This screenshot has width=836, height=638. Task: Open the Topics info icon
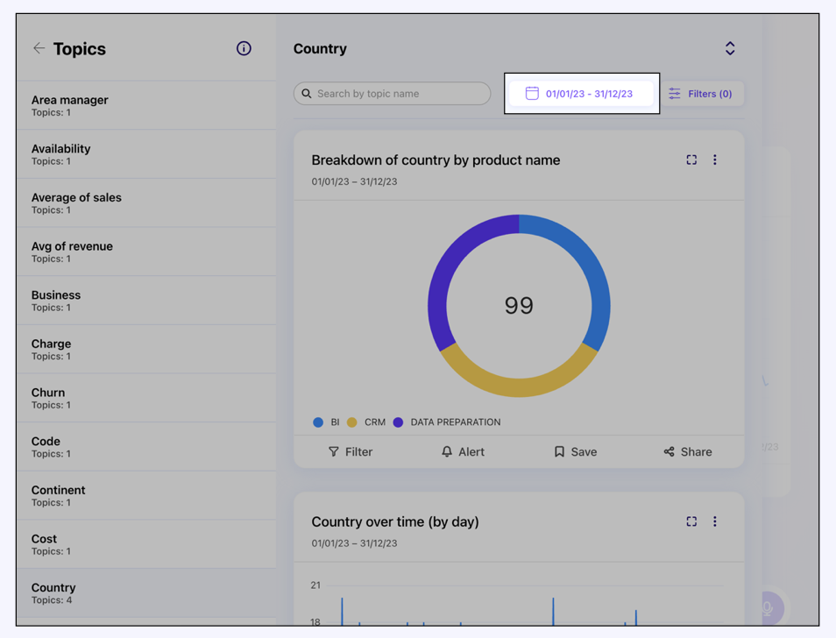[x=244, y=48]
